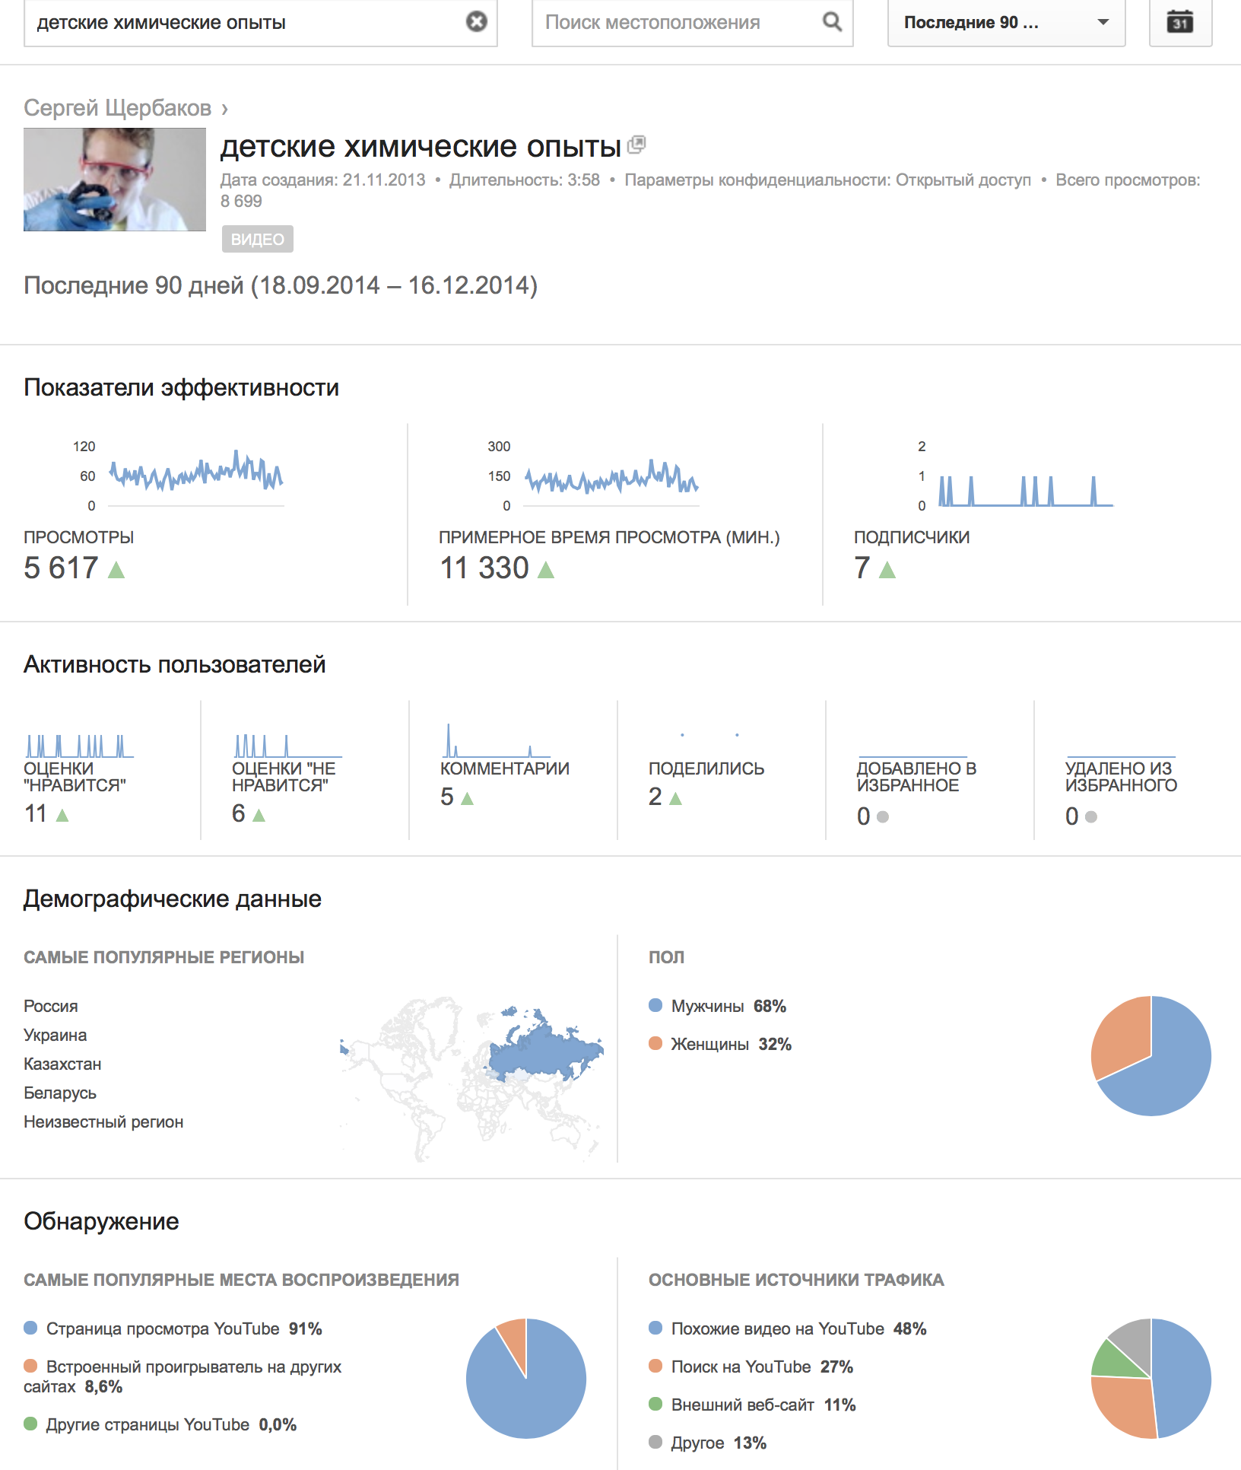Click the green up arrow beside subscribers 7
Screen dimensions: 1241x1470
click(887, 569)
